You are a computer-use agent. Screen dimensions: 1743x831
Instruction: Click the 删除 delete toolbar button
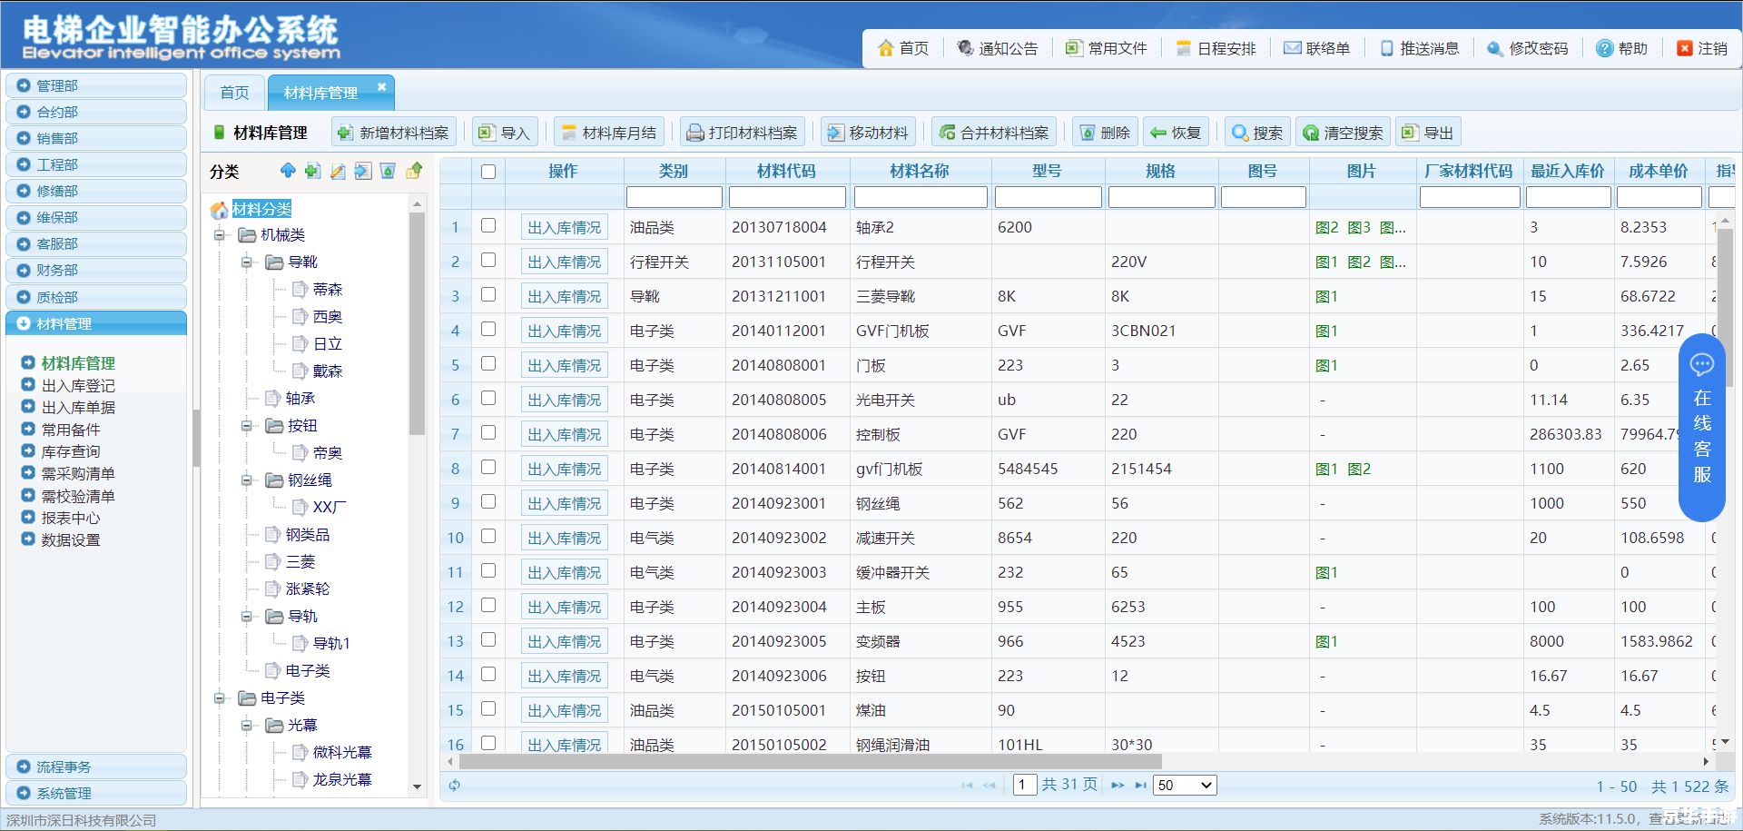click(x=1105, y=133)
